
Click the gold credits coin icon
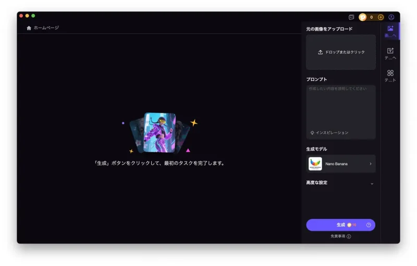363,17
